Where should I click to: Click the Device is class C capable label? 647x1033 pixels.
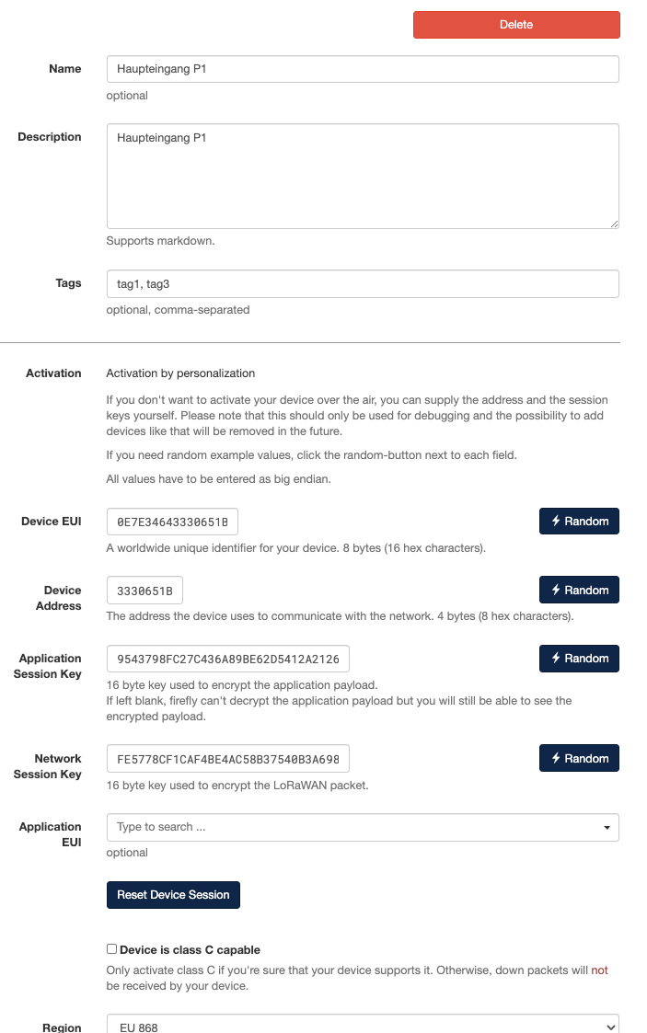[190, 949]
